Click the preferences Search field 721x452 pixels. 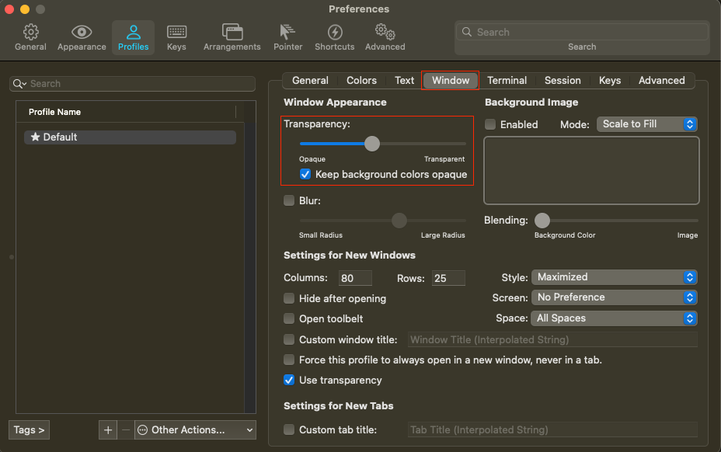pyautogui.click(x=582, y=32)
